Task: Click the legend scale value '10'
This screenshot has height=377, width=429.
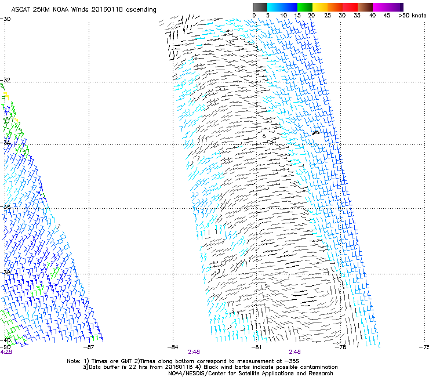Action: [283, 16]
